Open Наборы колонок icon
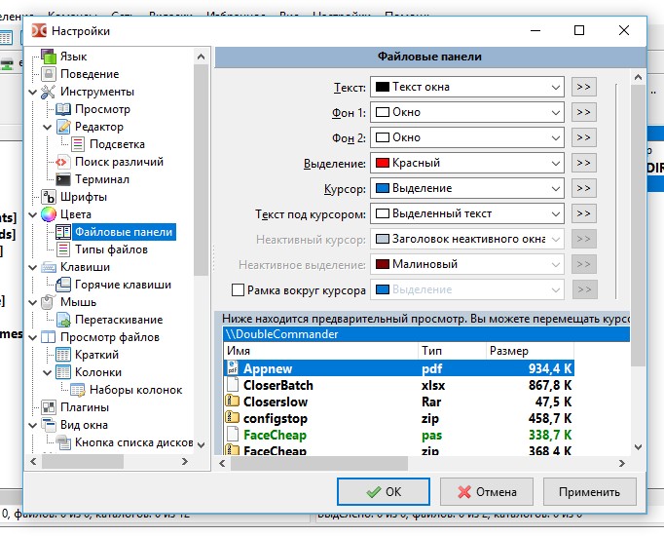Image resolution: width=664 pixels, height=536 pixels. [78, 390]
